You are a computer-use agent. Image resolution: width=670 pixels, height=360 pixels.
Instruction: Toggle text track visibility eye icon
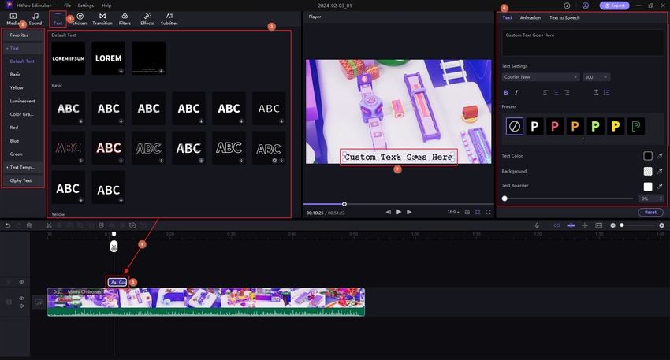(x=21, y=282)
